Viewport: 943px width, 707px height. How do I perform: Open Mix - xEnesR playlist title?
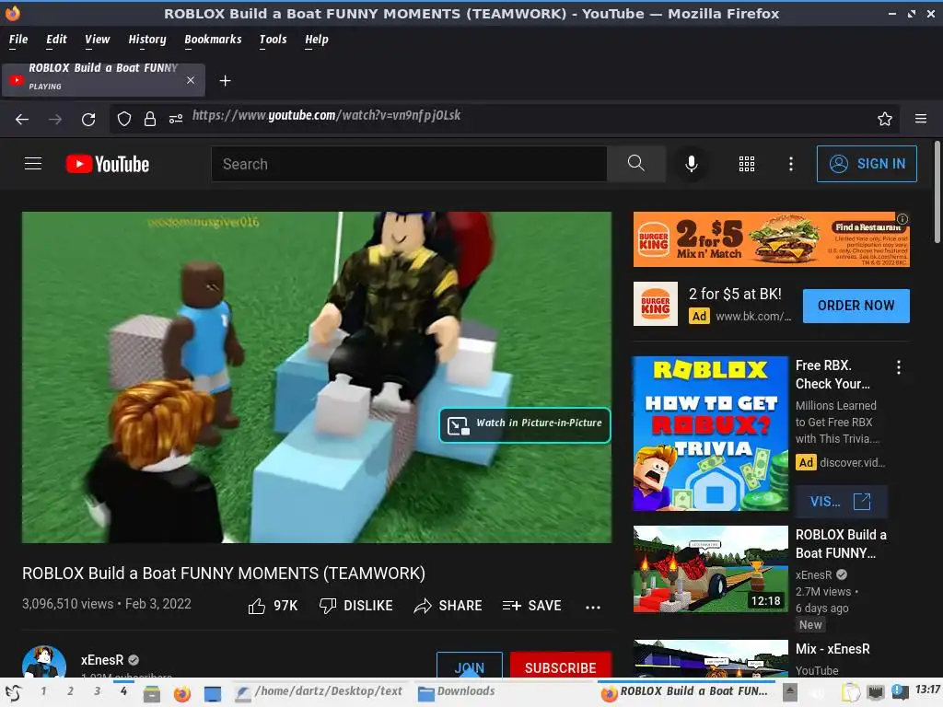[832, 649]
